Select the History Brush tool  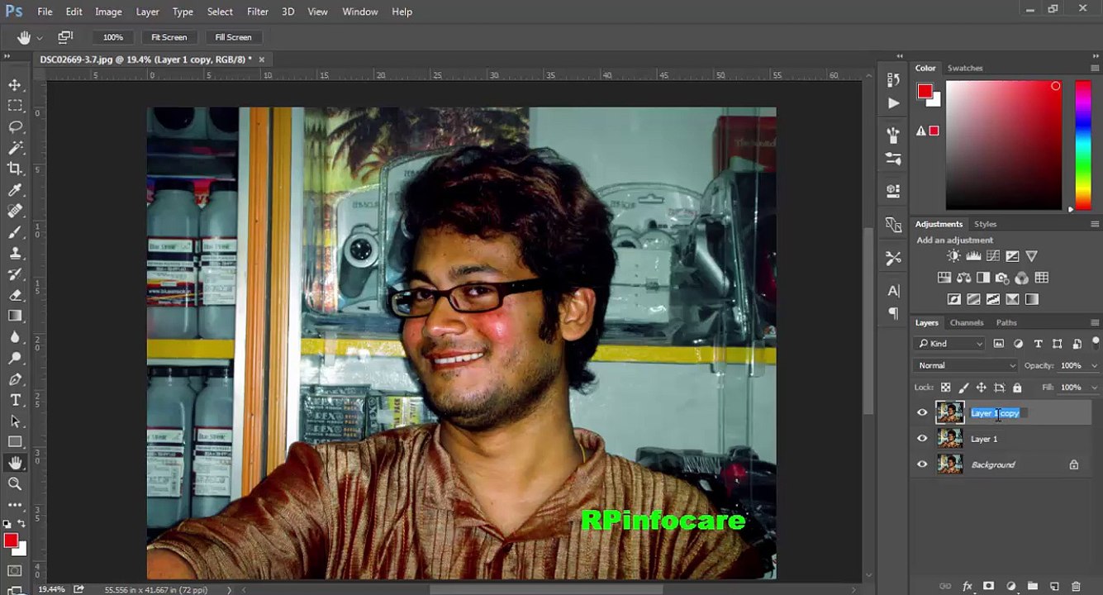click(15, 274)
